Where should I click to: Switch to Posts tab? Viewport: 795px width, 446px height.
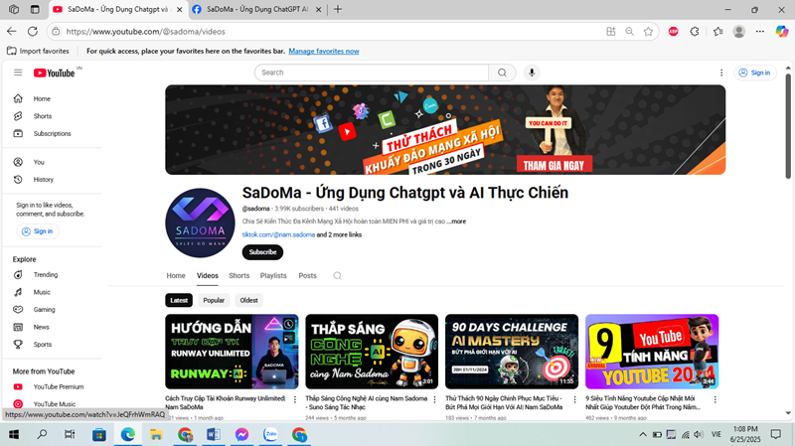click(x=307, y=276)
